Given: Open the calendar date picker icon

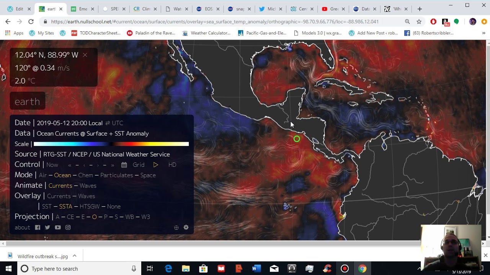Looking at the screenshot, I should [124, 165].
